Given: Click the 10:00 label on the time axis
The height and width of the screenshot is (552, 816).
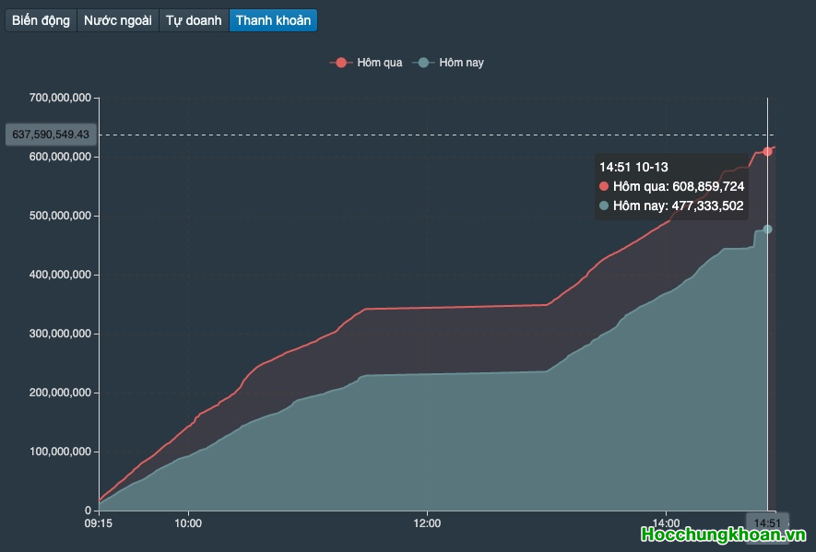Looking at the screenshot, I should pos(188,523).
